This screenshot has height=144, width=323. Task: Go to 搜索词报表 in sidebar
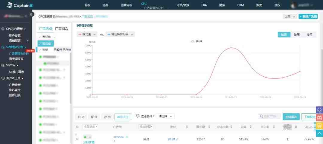coord(16,59)
